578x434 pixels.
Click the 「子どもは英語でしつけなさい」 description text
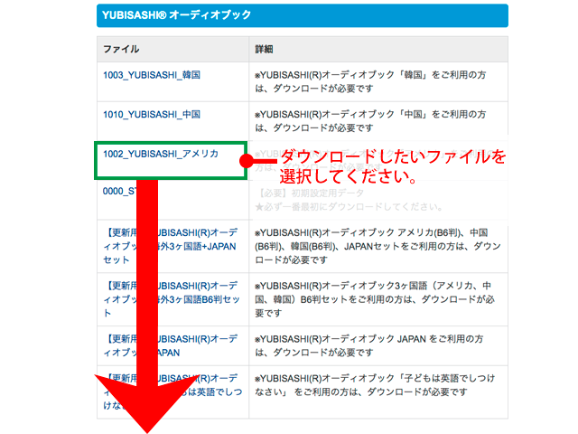pos(375,385)
